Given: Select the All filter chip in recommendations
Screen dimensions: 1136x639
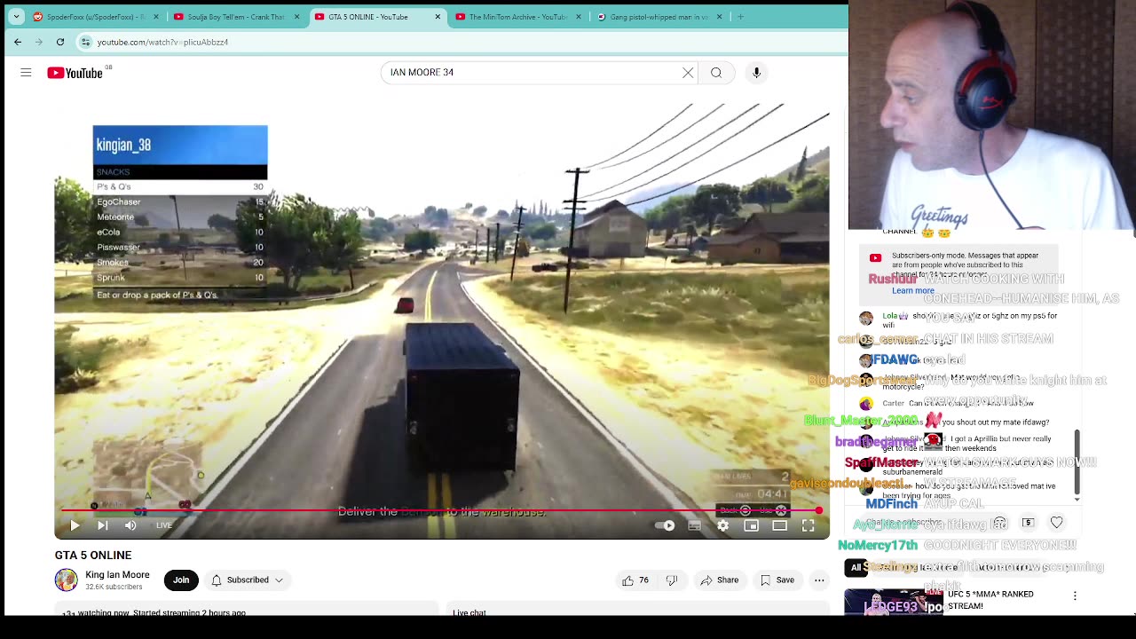Looking at the screenshot, I should (x=856, y=567).
